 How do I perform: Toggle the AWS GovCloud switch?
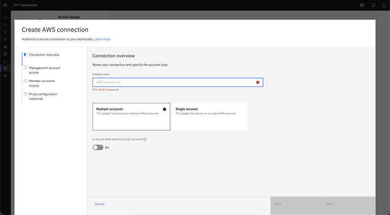(x=98, y=148)
